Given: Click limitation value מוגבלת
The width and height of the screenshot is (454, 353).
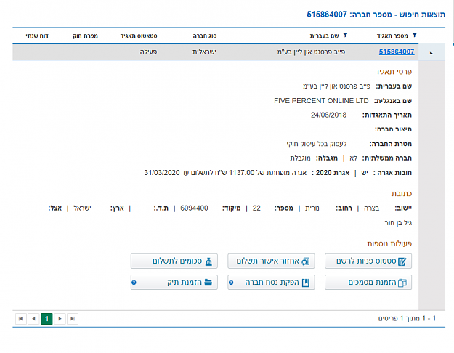Looking at the screenshot, I should pos(300,158).
